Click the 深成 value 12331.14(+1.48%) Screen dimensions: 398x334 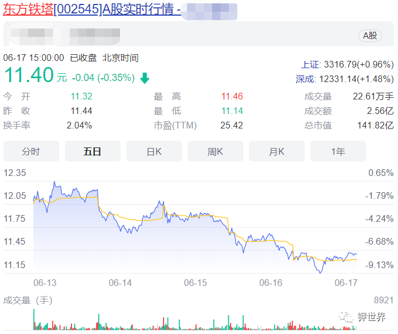[356, 79]
